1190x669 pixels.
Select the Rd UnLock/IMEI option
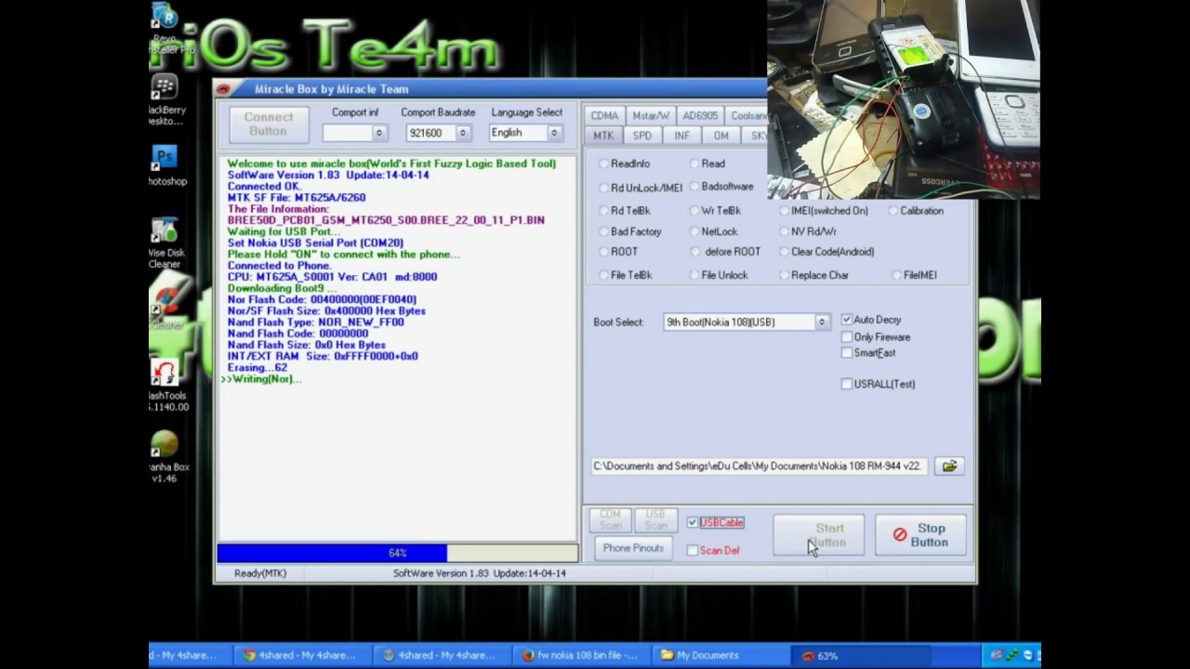click(x=641, y=188)
